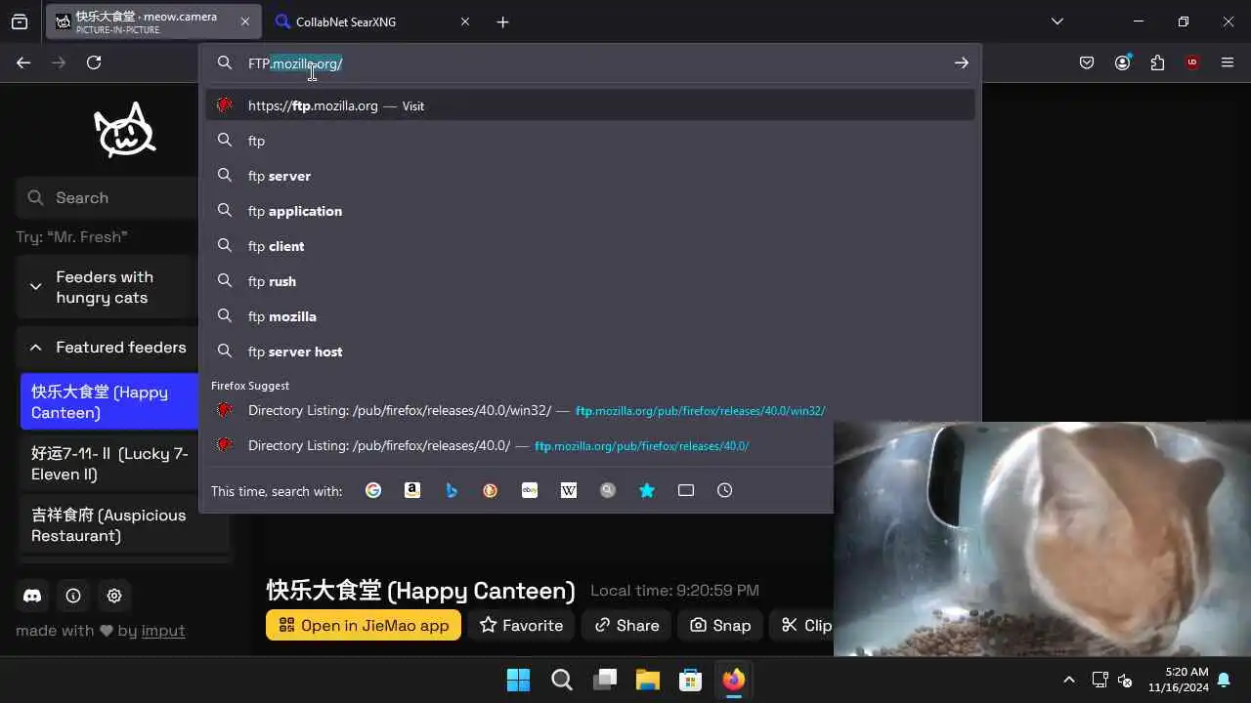Collapse the Featured feeders section

pyautogui.click(x=108, y=348)
